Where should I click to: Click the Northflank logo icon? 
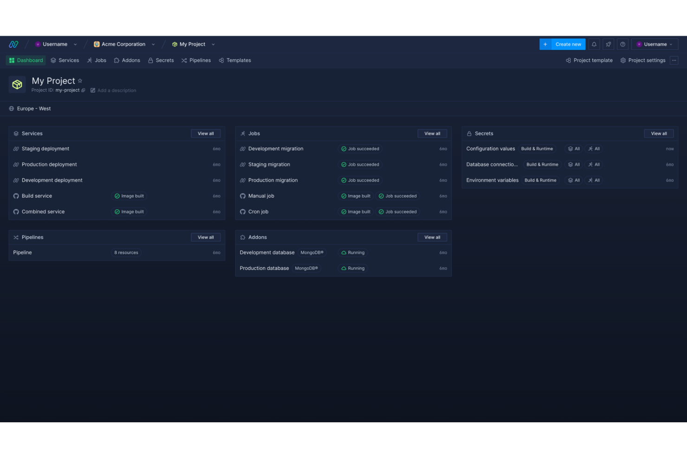[x=13, y=44]
